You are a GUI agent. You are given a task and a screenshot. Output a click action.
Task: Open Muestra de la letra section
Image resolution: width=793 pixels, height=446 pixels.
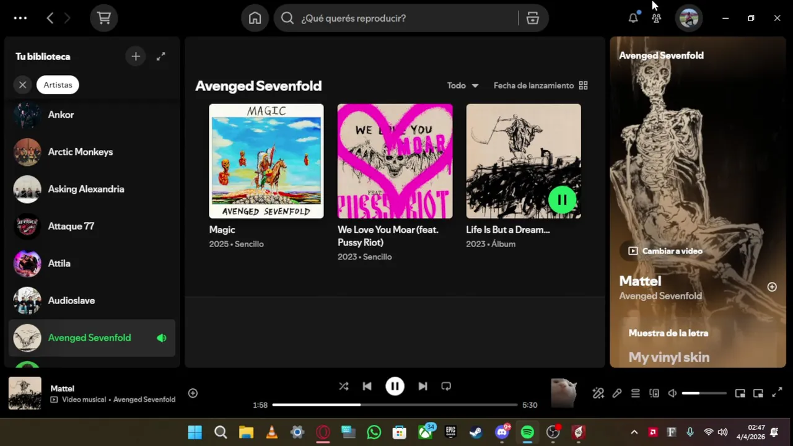point(668,333)
